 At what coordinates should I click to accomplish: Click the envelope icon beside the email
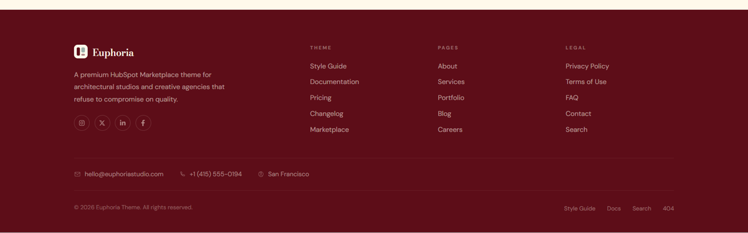click(77, 174)
